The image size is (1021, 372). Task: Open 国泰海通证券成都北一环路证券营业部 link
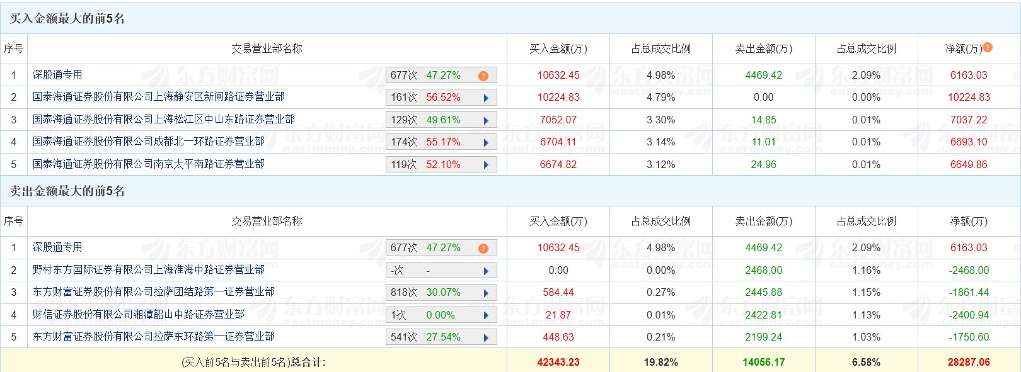[x=149, y=142]
